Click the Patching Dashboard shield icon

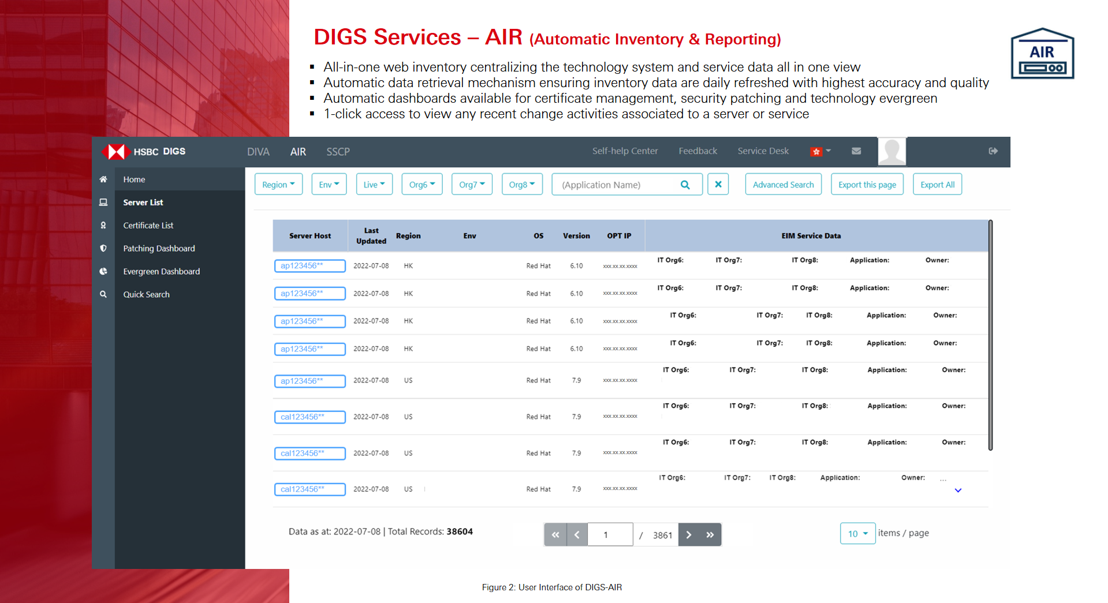tap(103, 249)
